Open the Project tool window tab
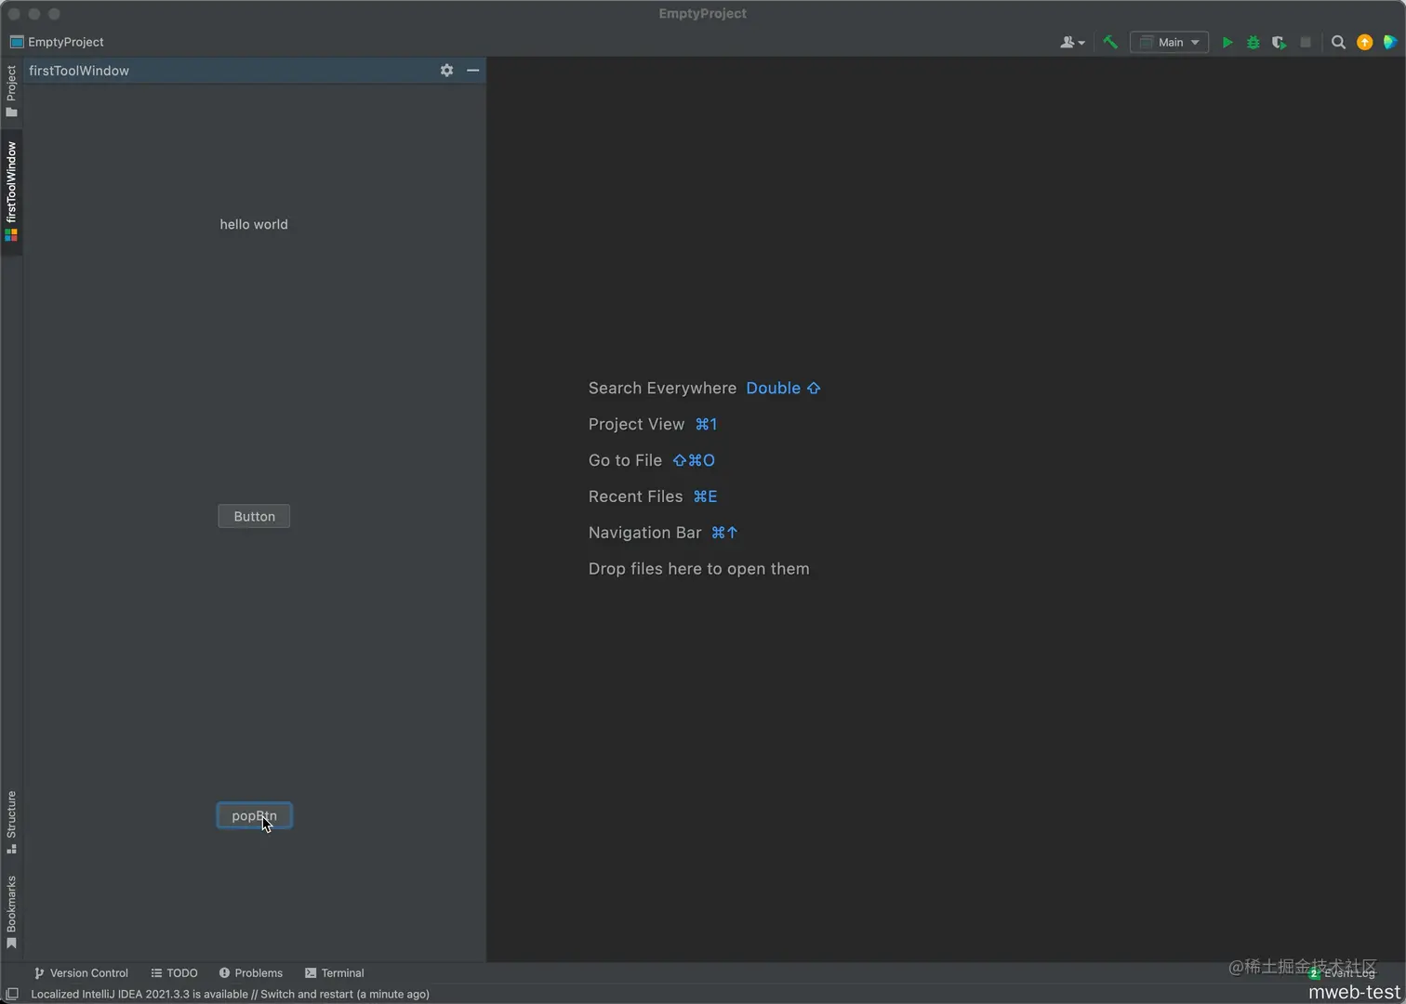Image resolution: width=1406 pixels, height=1004 pixels. click(x=11, y=91)
